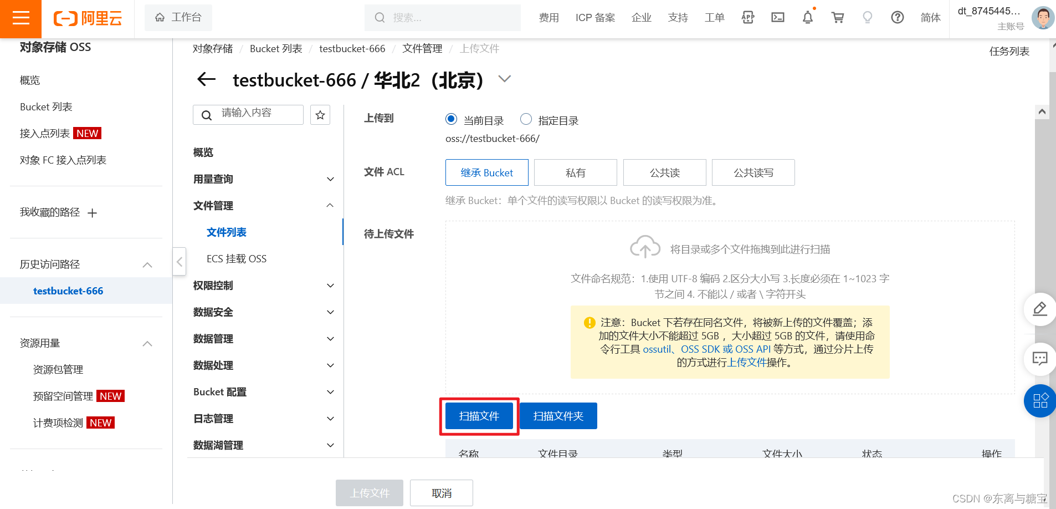Click the bucket menu search field
Viewport: 1056px width, 509px height.
(x=248, y=115)
